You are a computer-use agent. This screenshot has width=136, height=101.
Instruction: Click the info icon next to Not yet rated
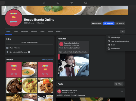29,52
